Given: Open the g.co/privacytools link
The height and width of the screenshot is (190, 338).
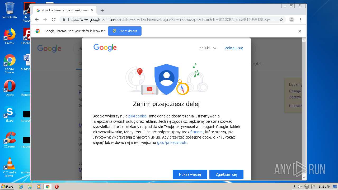Looking at the screenshot, I should click(172, 142).
